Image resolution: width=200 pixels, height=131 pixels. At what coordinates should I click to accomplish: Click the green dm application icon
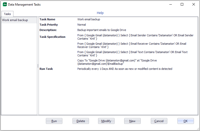click(5, 4)
